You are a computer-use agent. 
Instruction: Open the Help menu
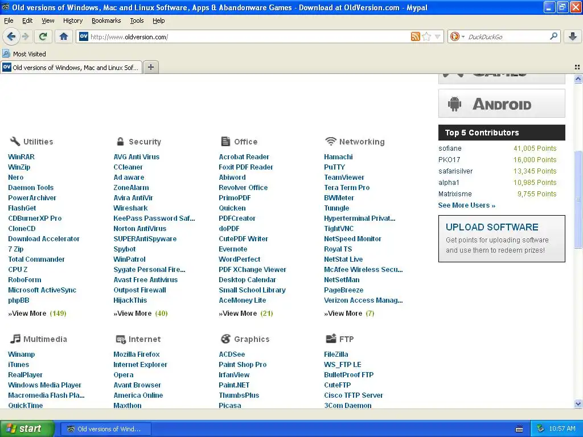click(x=159, y=20)
